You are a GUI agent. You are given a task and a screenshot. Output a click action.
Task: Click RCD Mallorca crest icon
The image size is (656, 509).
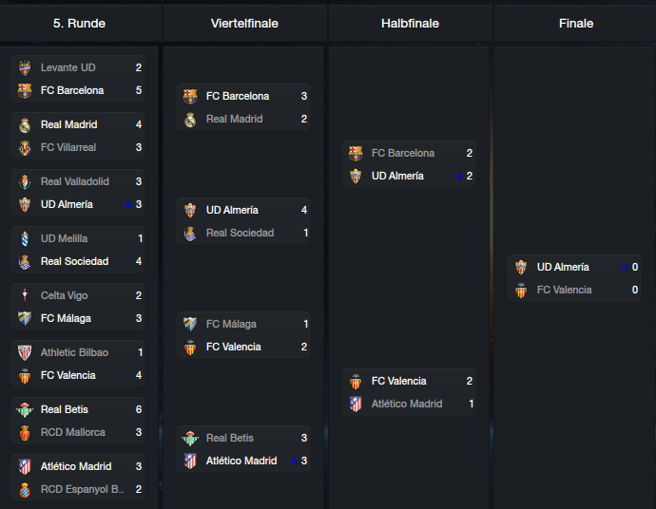click(x=25, y=432)
